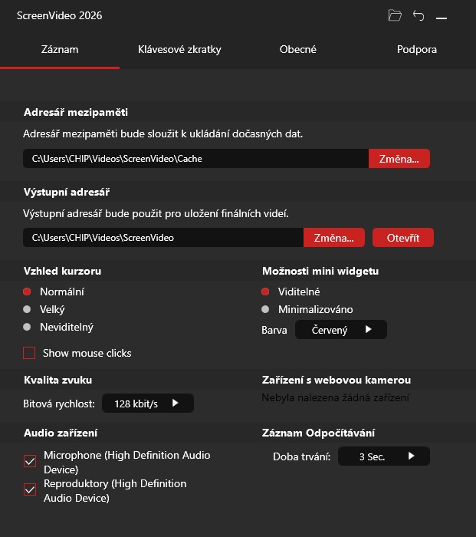Screen dimensions: 476x537
Task: Open Doba trvání countdown dropdown
Action: tap(384, 456)
